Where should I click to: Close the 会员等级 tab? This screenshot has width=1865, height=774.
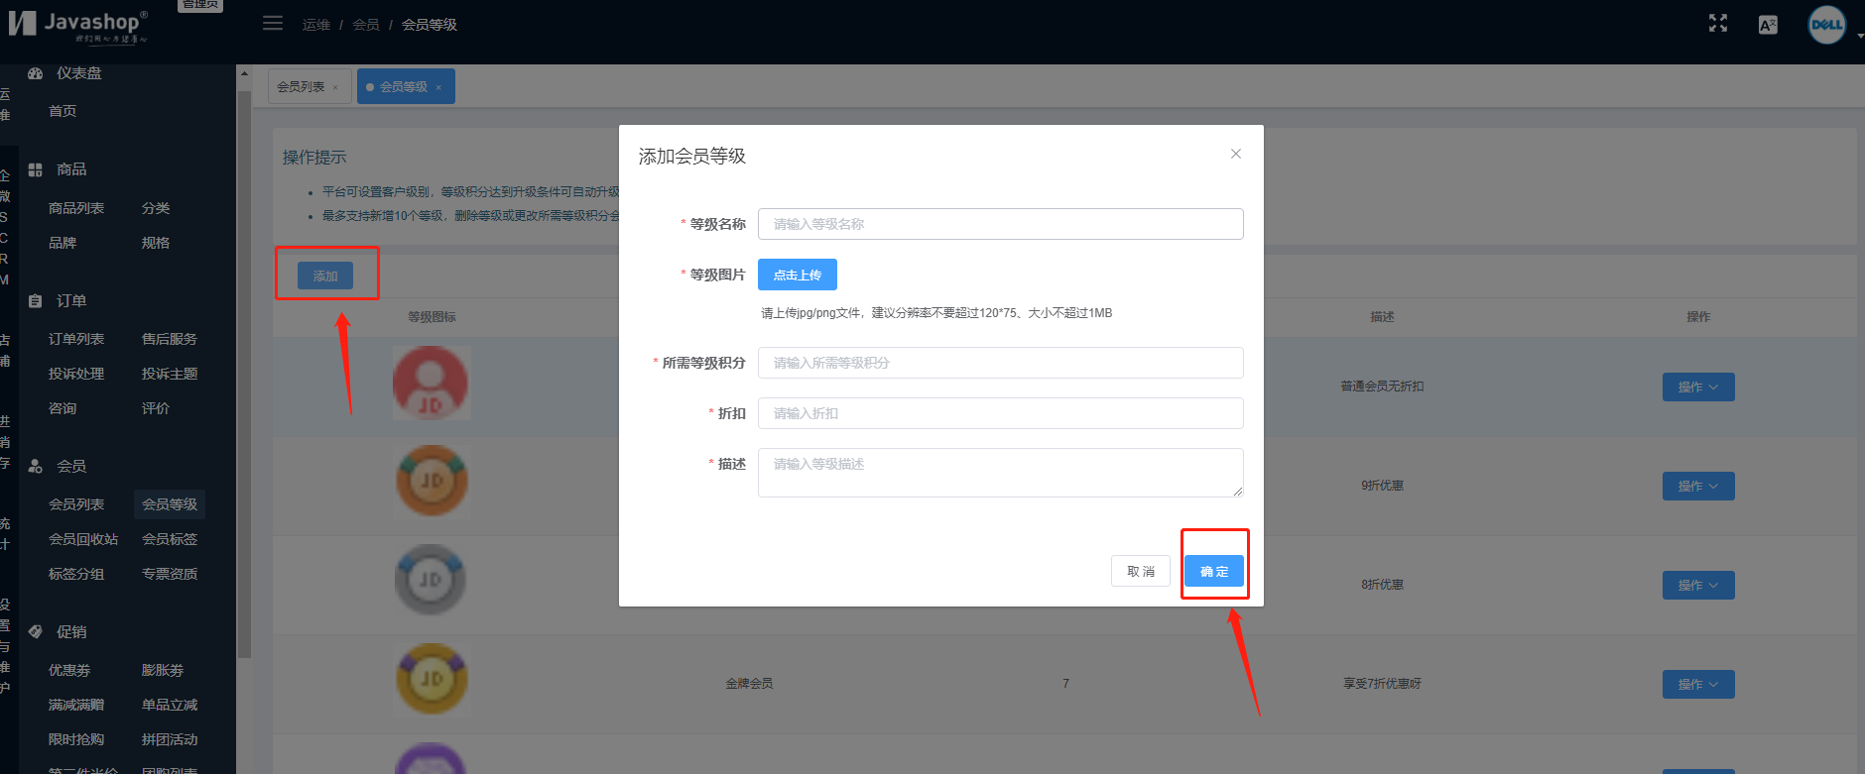(x=438, y=87)
